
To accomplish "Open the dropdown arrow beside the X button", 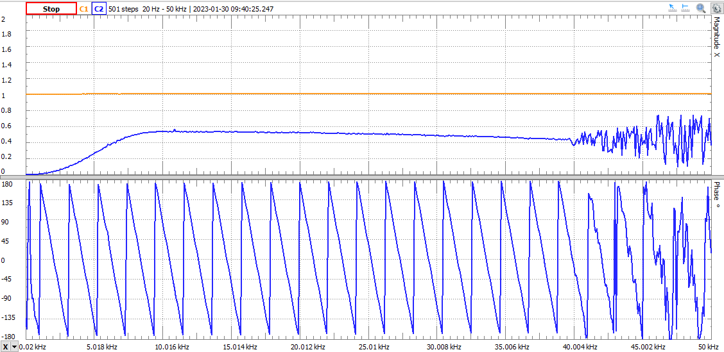I will (15, 347).
